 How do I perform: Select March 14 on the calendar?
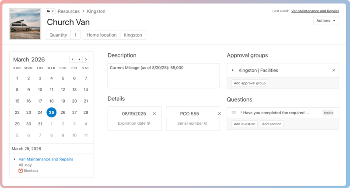tap(86, 90)
